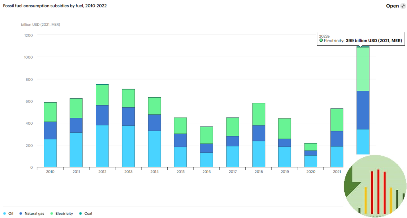Open the chart in full view
This screenshot has height=218, width=407.
coord(392,6)
